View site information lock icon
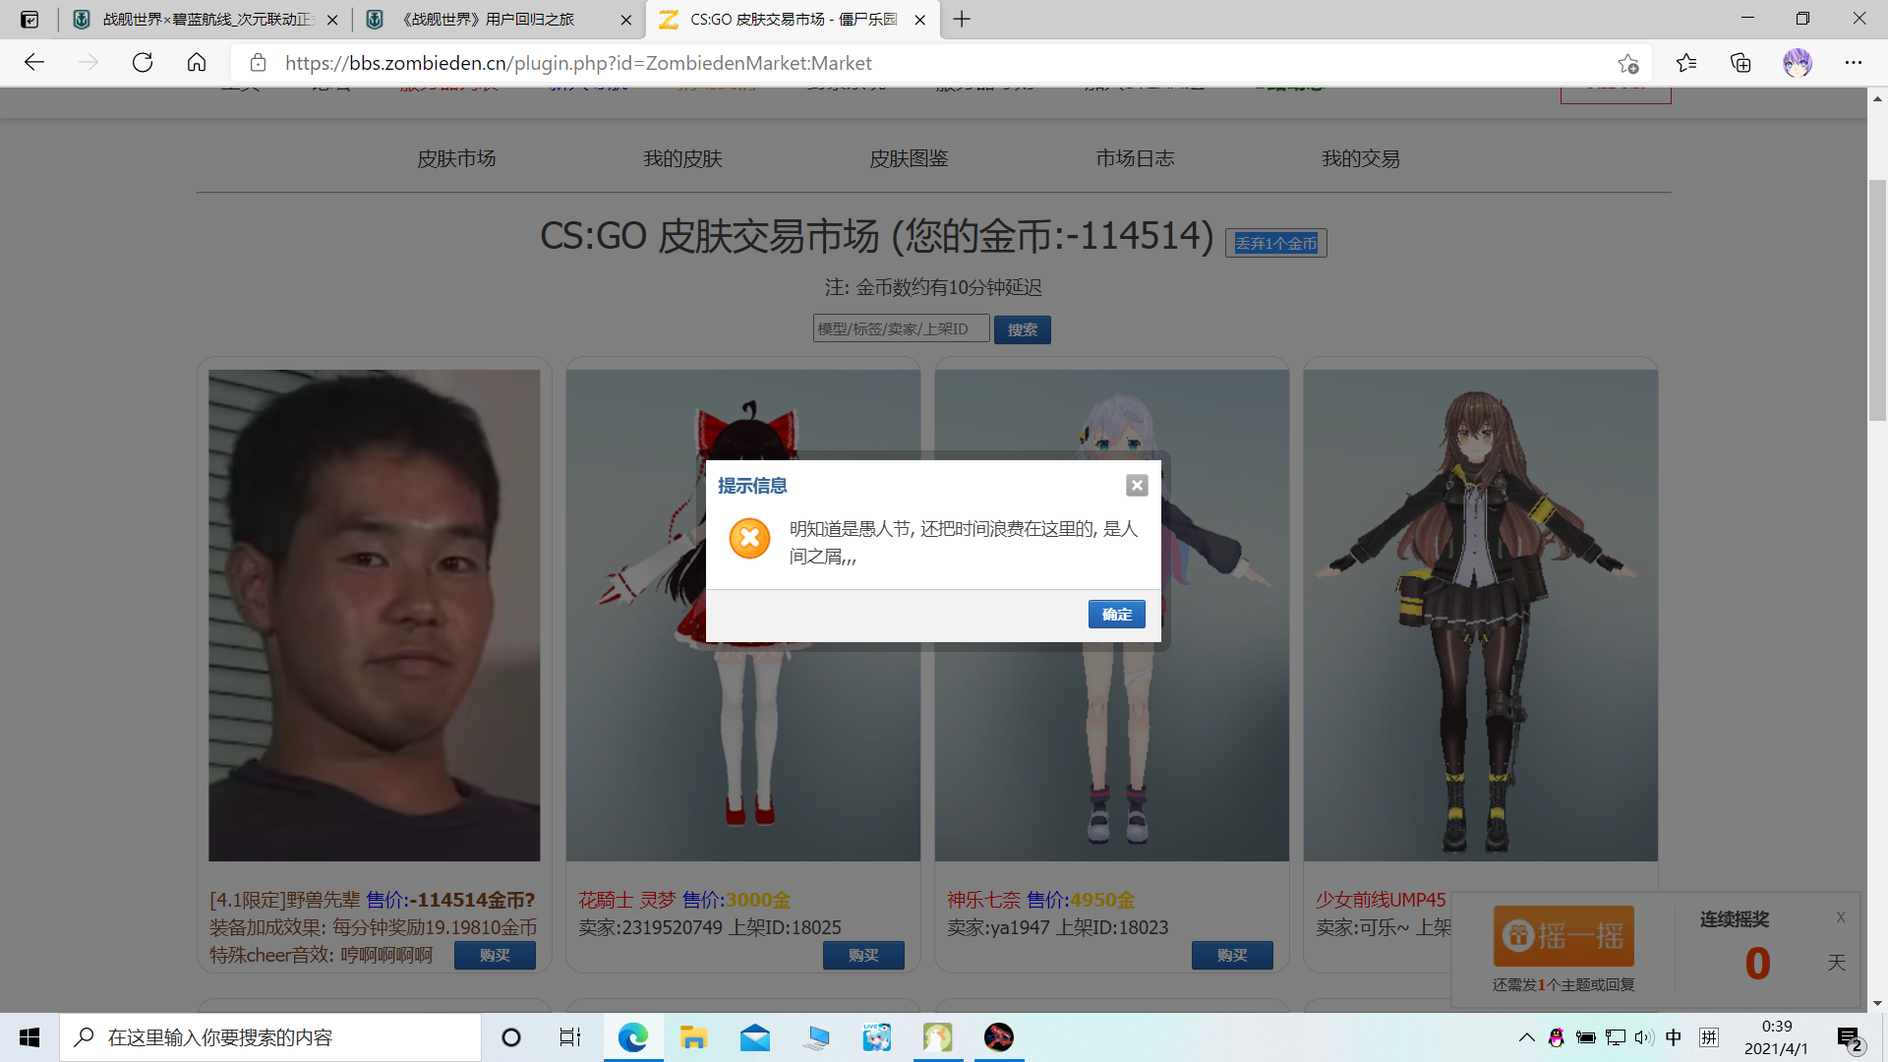Image resolution: width=1888 pixels, height=1062 pixels. pyautogui.click(x=258, y=63)
